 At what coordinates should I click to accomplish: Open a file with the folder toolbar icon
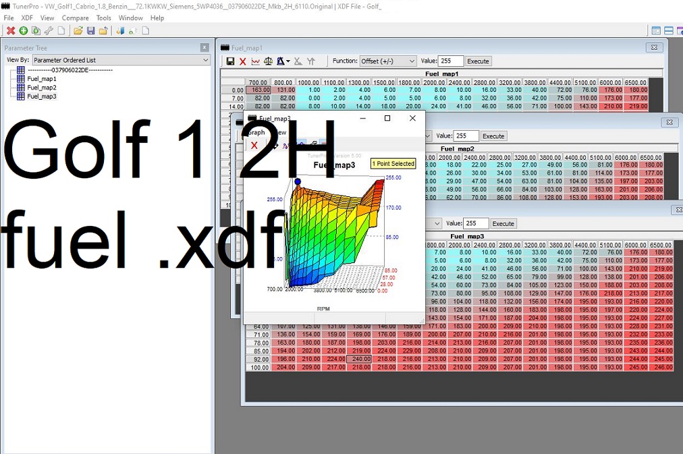click(78, 30)
